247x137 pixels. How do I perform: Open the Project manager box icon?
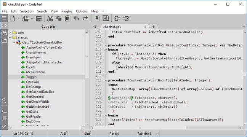coord(4,33)
